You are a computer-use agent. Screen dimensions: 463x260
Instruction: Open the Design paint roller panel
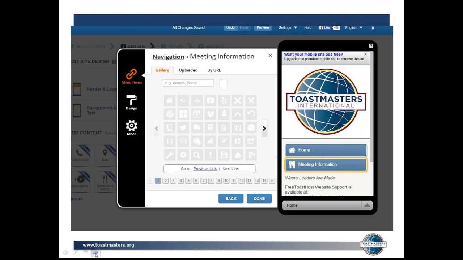pyautogui.click(x=131, y=102)
